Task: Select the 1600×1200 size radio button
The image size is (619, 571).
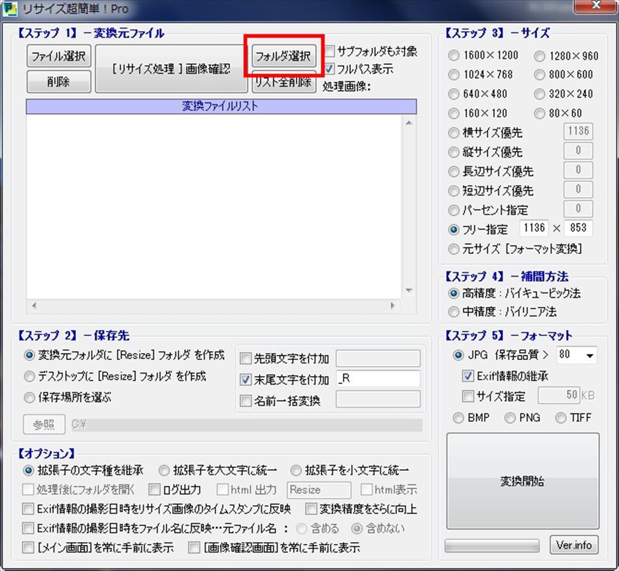Action: coord(454,56)
